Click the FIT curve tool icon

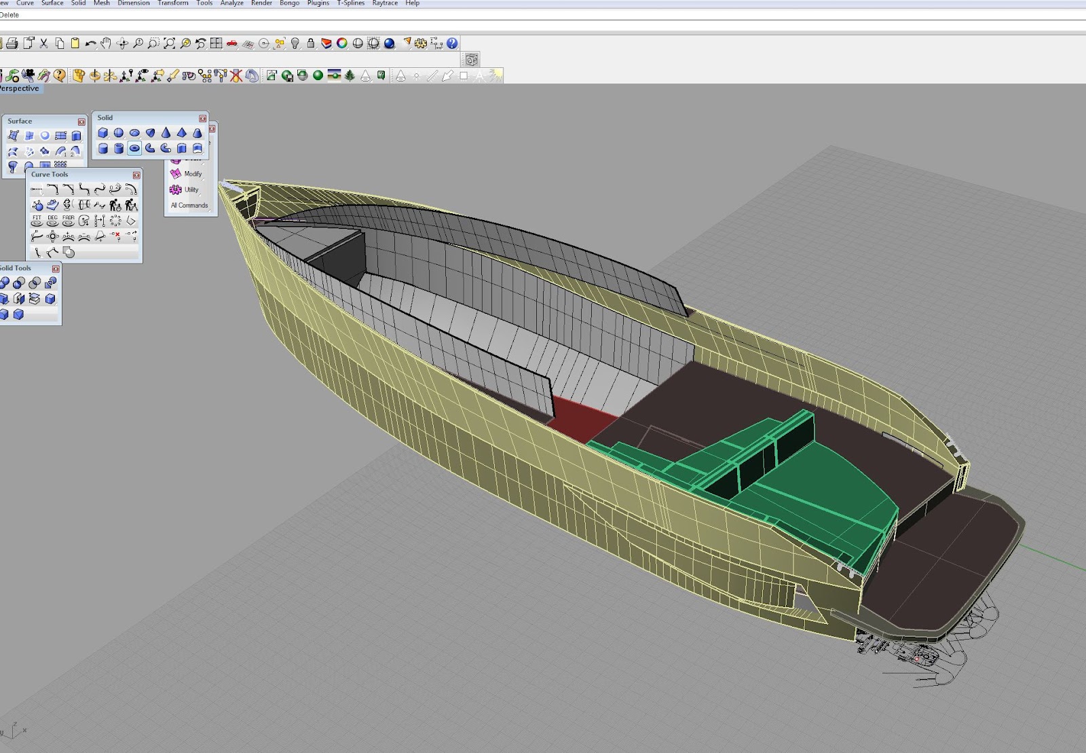(37, 221)
